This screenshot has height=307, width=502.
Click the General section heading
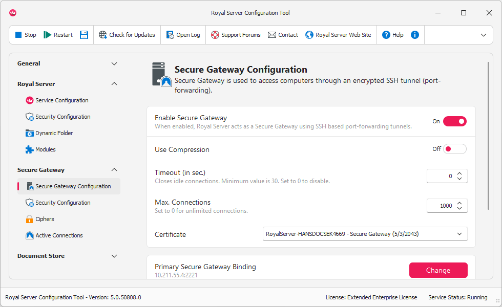29,63
